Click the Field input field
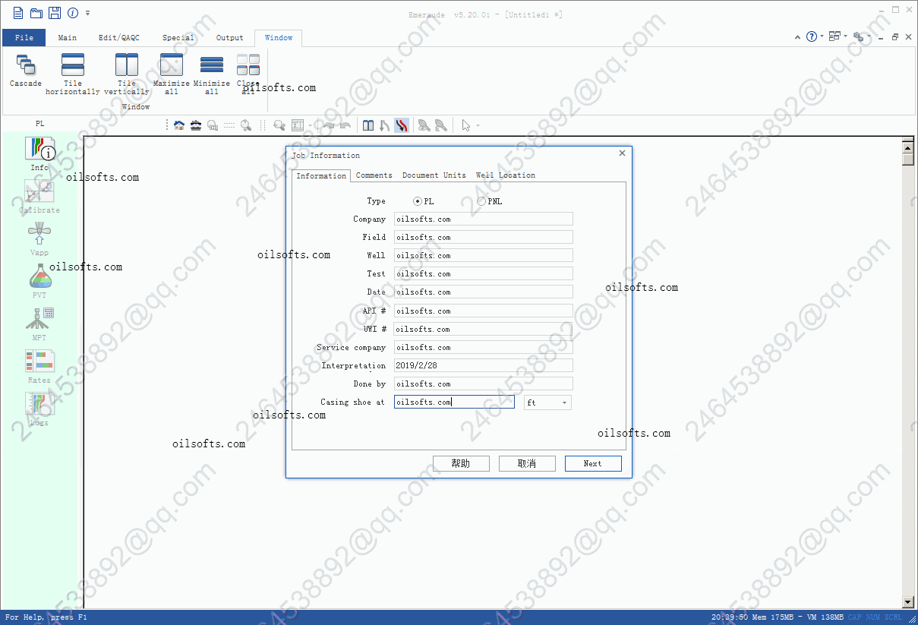Viewport: 918px width, 625px height. pos(484,237)
